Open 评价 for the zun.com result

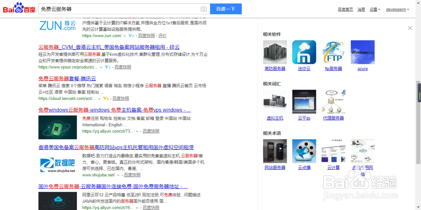tap(163, 36)
